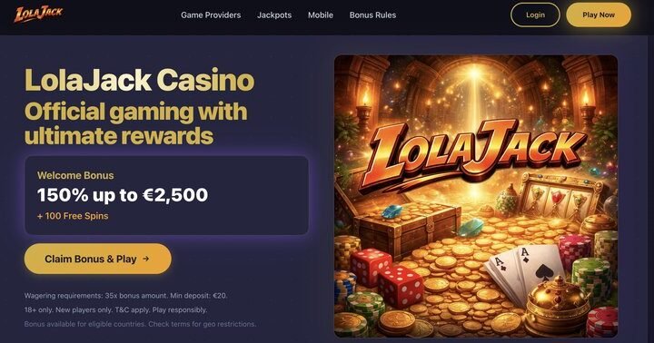Click Claim Bonus & Play button
The height and width of the screenshot is (343, 654).
point(97,259)
